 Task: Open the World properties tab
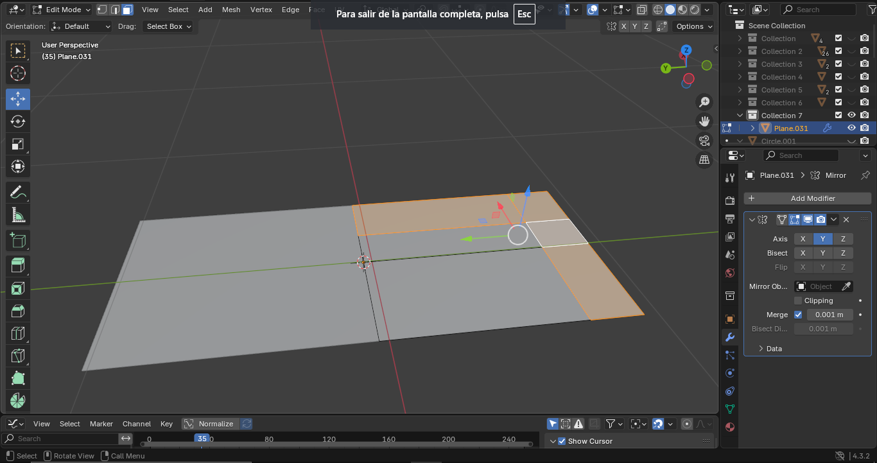729,273
